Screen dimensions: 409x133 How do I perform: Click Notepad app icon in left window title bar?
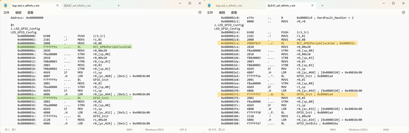click(x=5, y=5)
